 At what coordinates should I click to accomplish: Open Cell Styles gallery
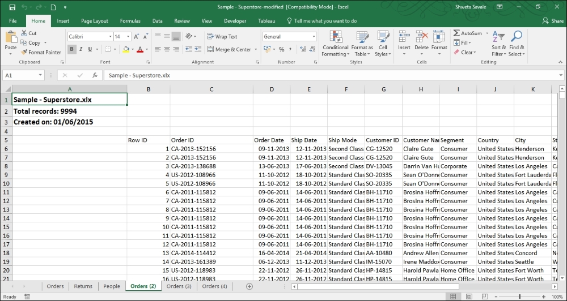(383, 44)
